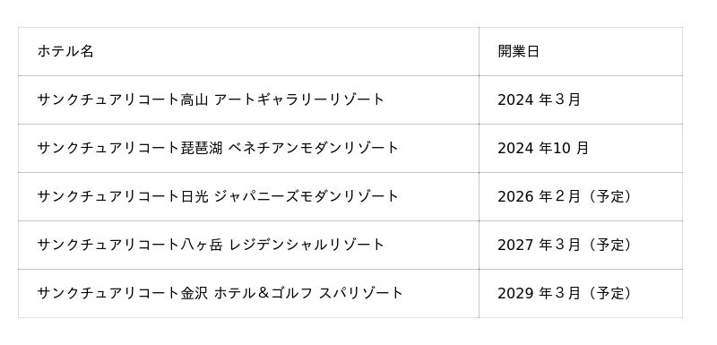Viewport: 717px width, 345px height.
Task: Click the text 日光 in third row
Action: (194, 196)
